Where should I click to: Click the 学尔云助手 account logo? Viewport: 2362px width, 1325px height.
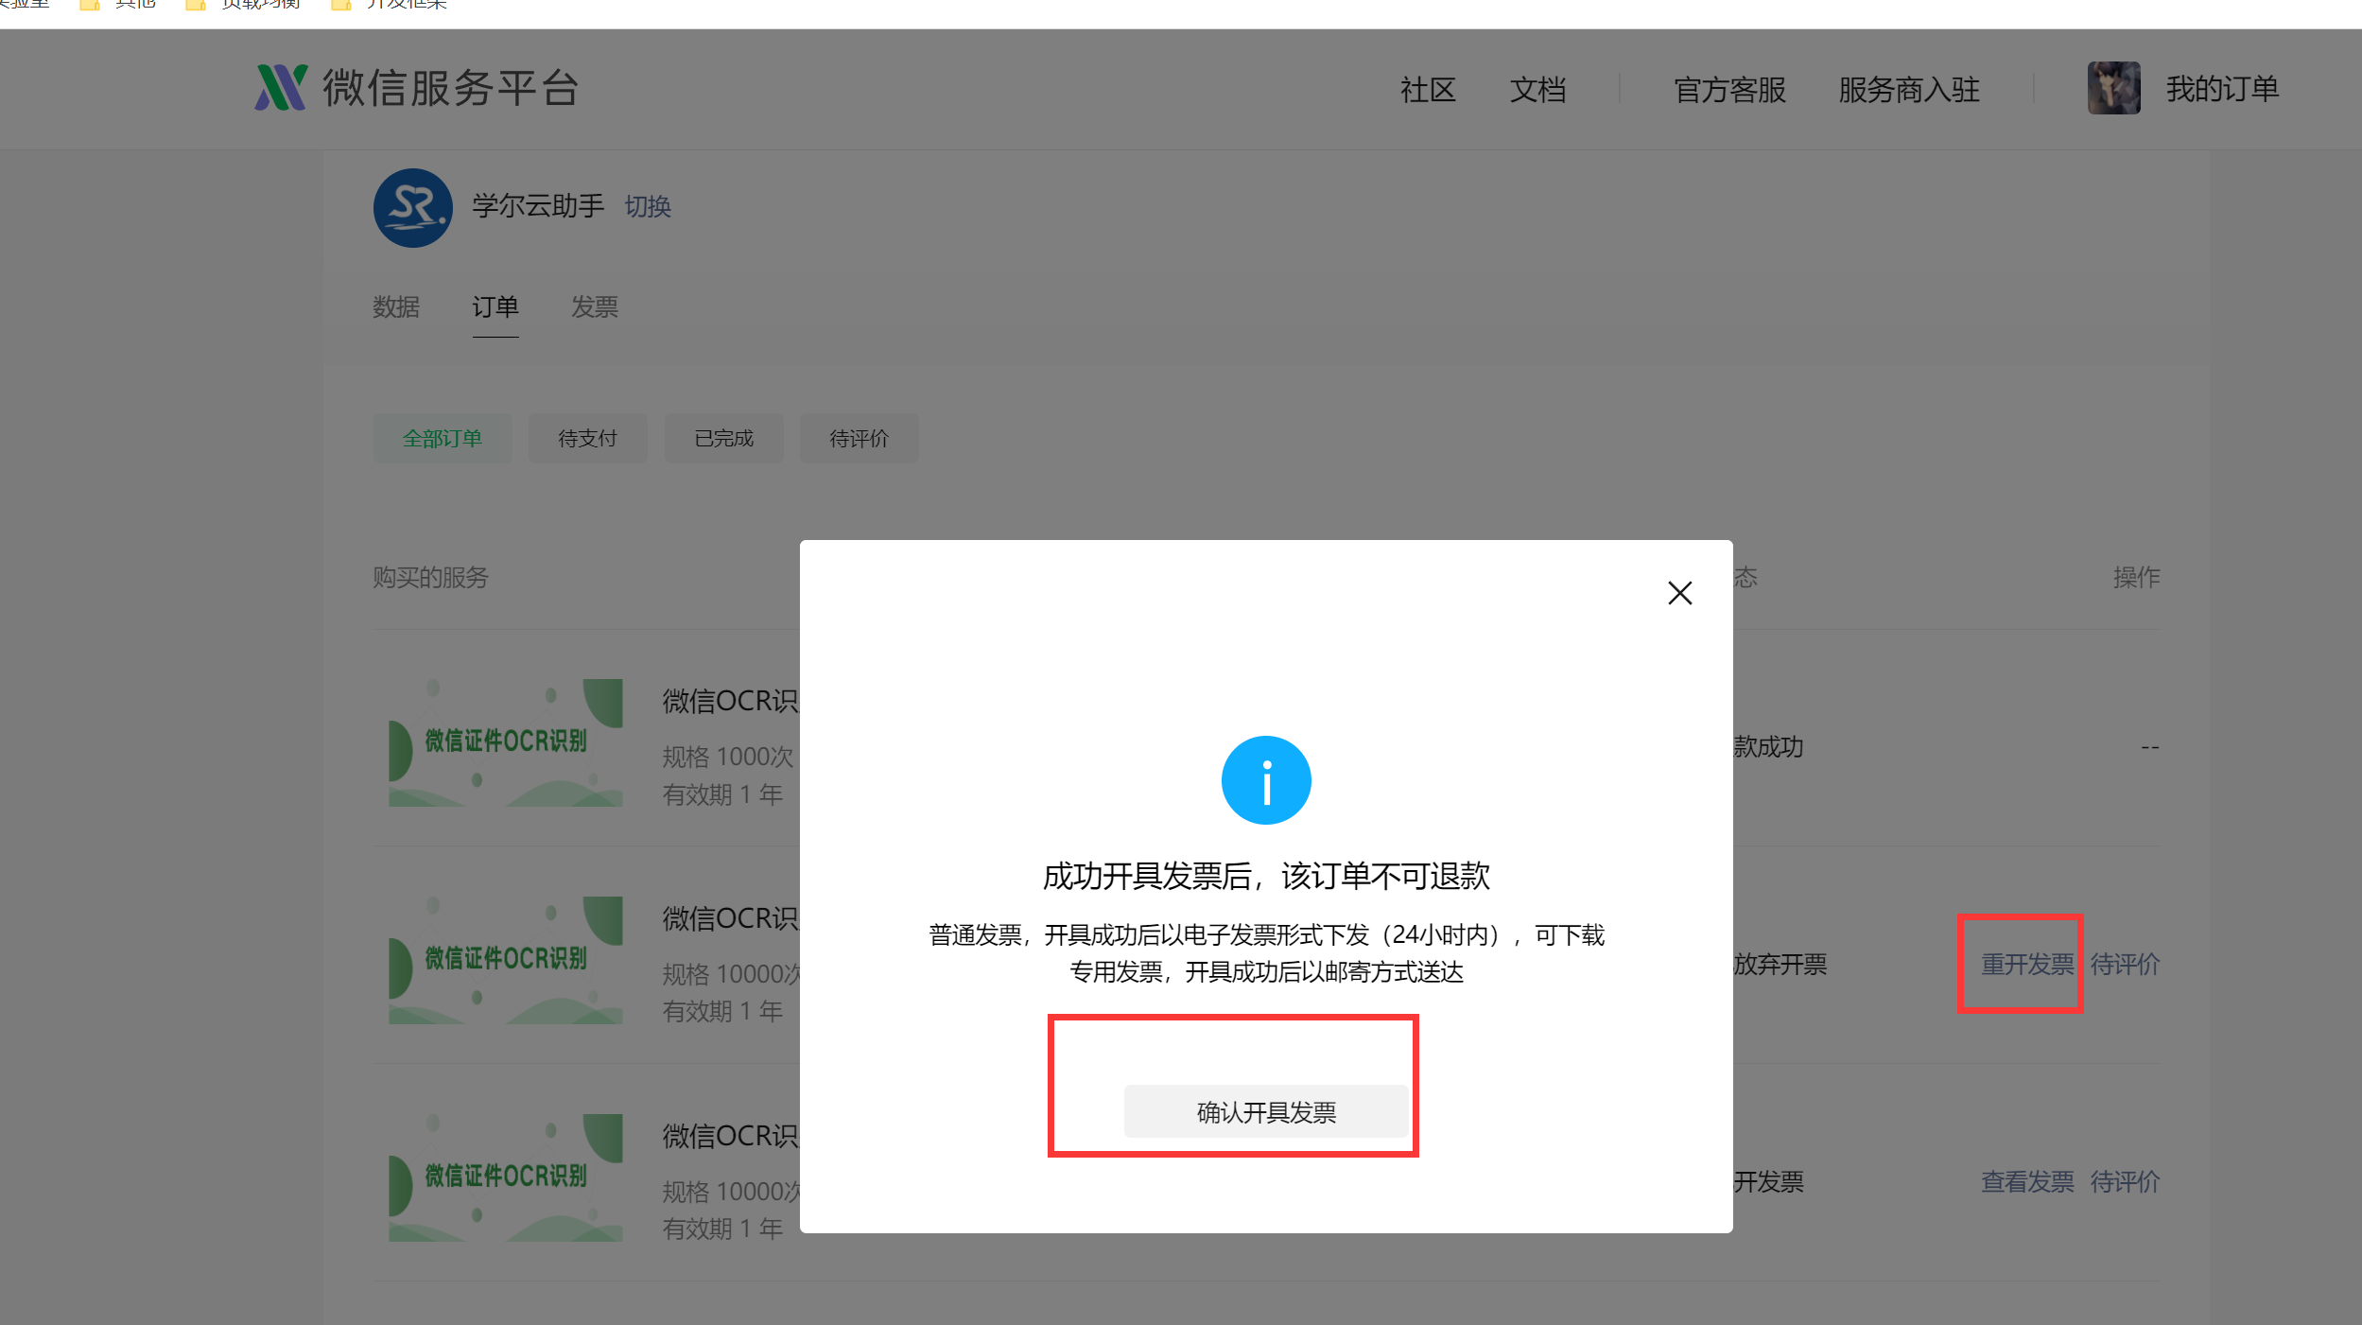click(x=412, y=207)
